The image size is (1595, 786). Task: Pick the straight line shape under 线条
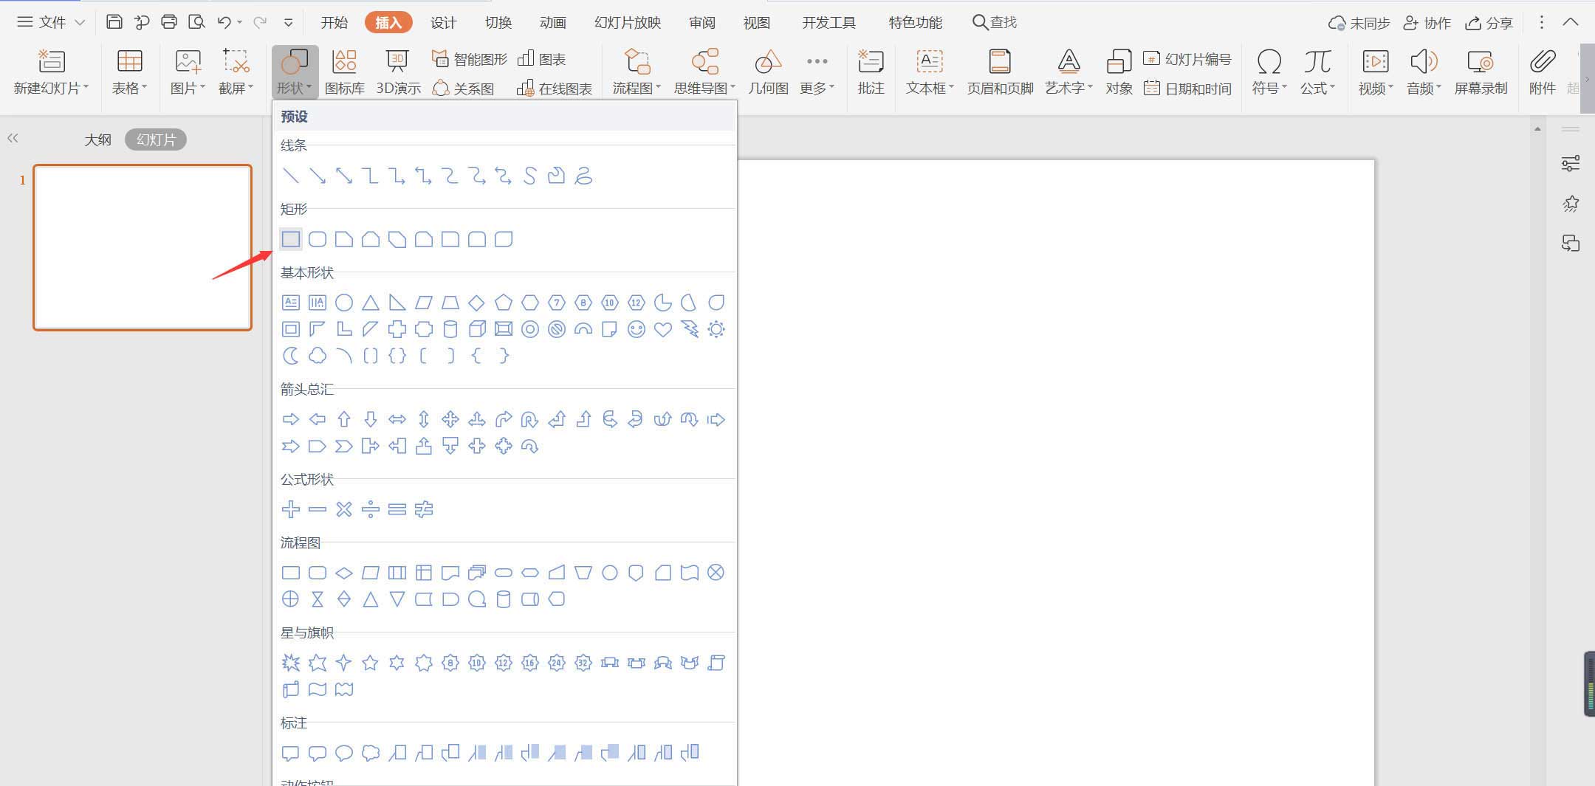pos(291,176)
